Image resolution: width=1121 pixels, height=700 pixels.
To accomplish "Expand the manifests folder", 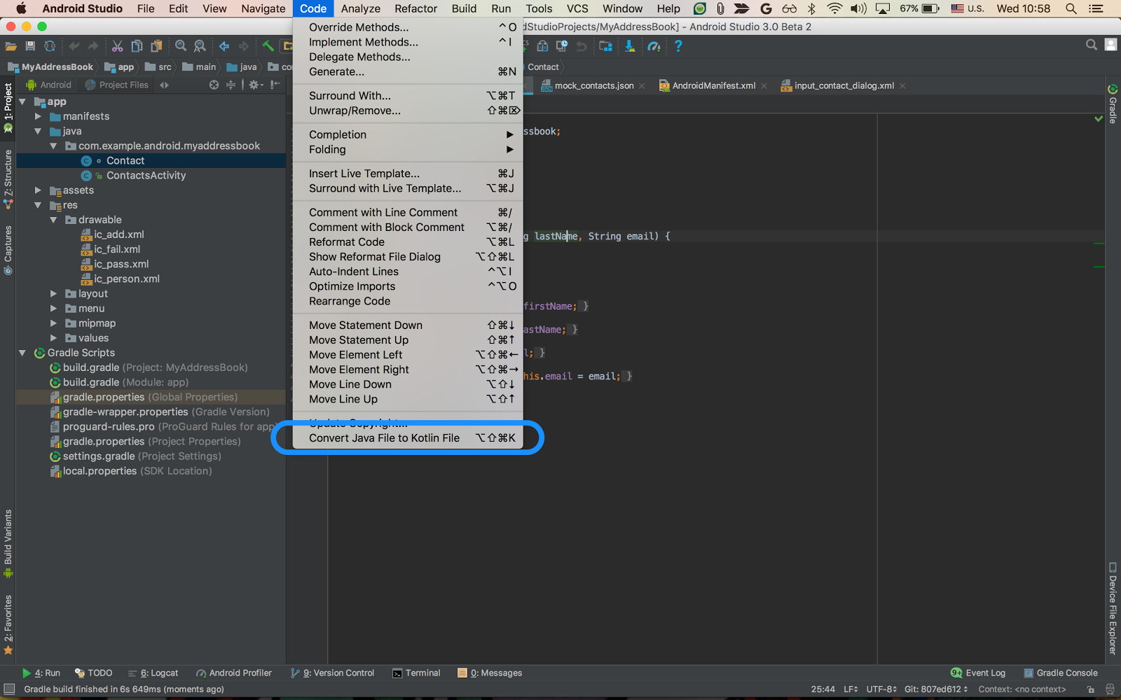I will [39, 116].
